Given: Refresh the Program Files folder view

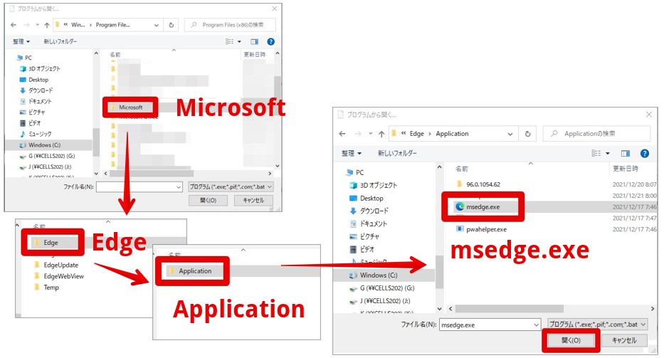Looking at the screenshot, I should pyautogui.click(x=171, y=25).
